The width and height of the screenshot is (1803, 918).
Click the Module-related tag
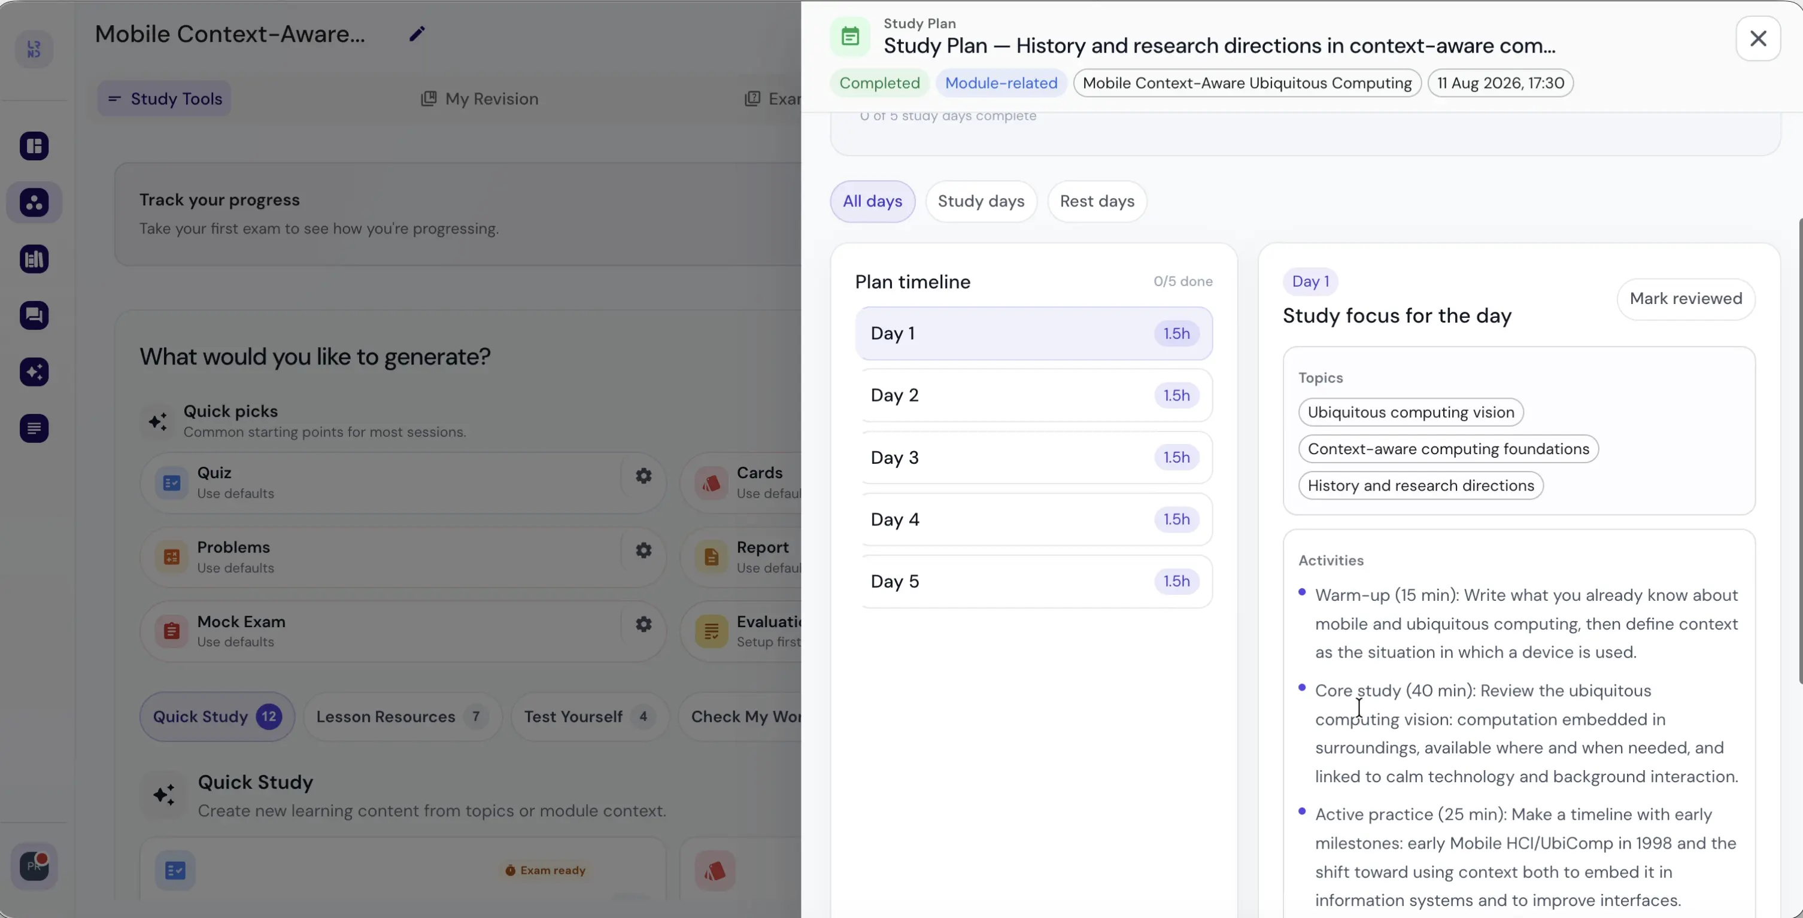click(x=1001, y=83)
